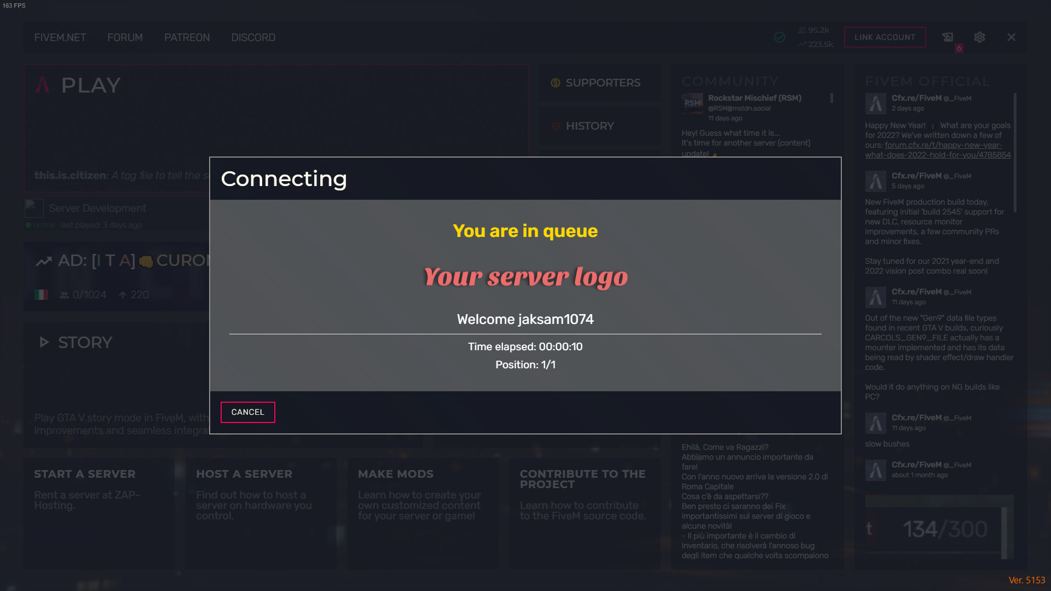Viewport: 1051px width, 591px height.
Task: Click the Italian flag icon
Action: (41, 295)
